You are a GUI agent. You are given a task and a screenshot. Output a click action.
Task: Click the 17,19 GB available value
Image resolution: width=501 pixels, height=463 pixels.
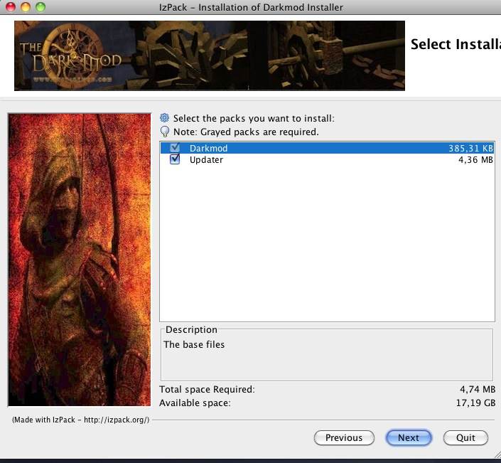475,403
